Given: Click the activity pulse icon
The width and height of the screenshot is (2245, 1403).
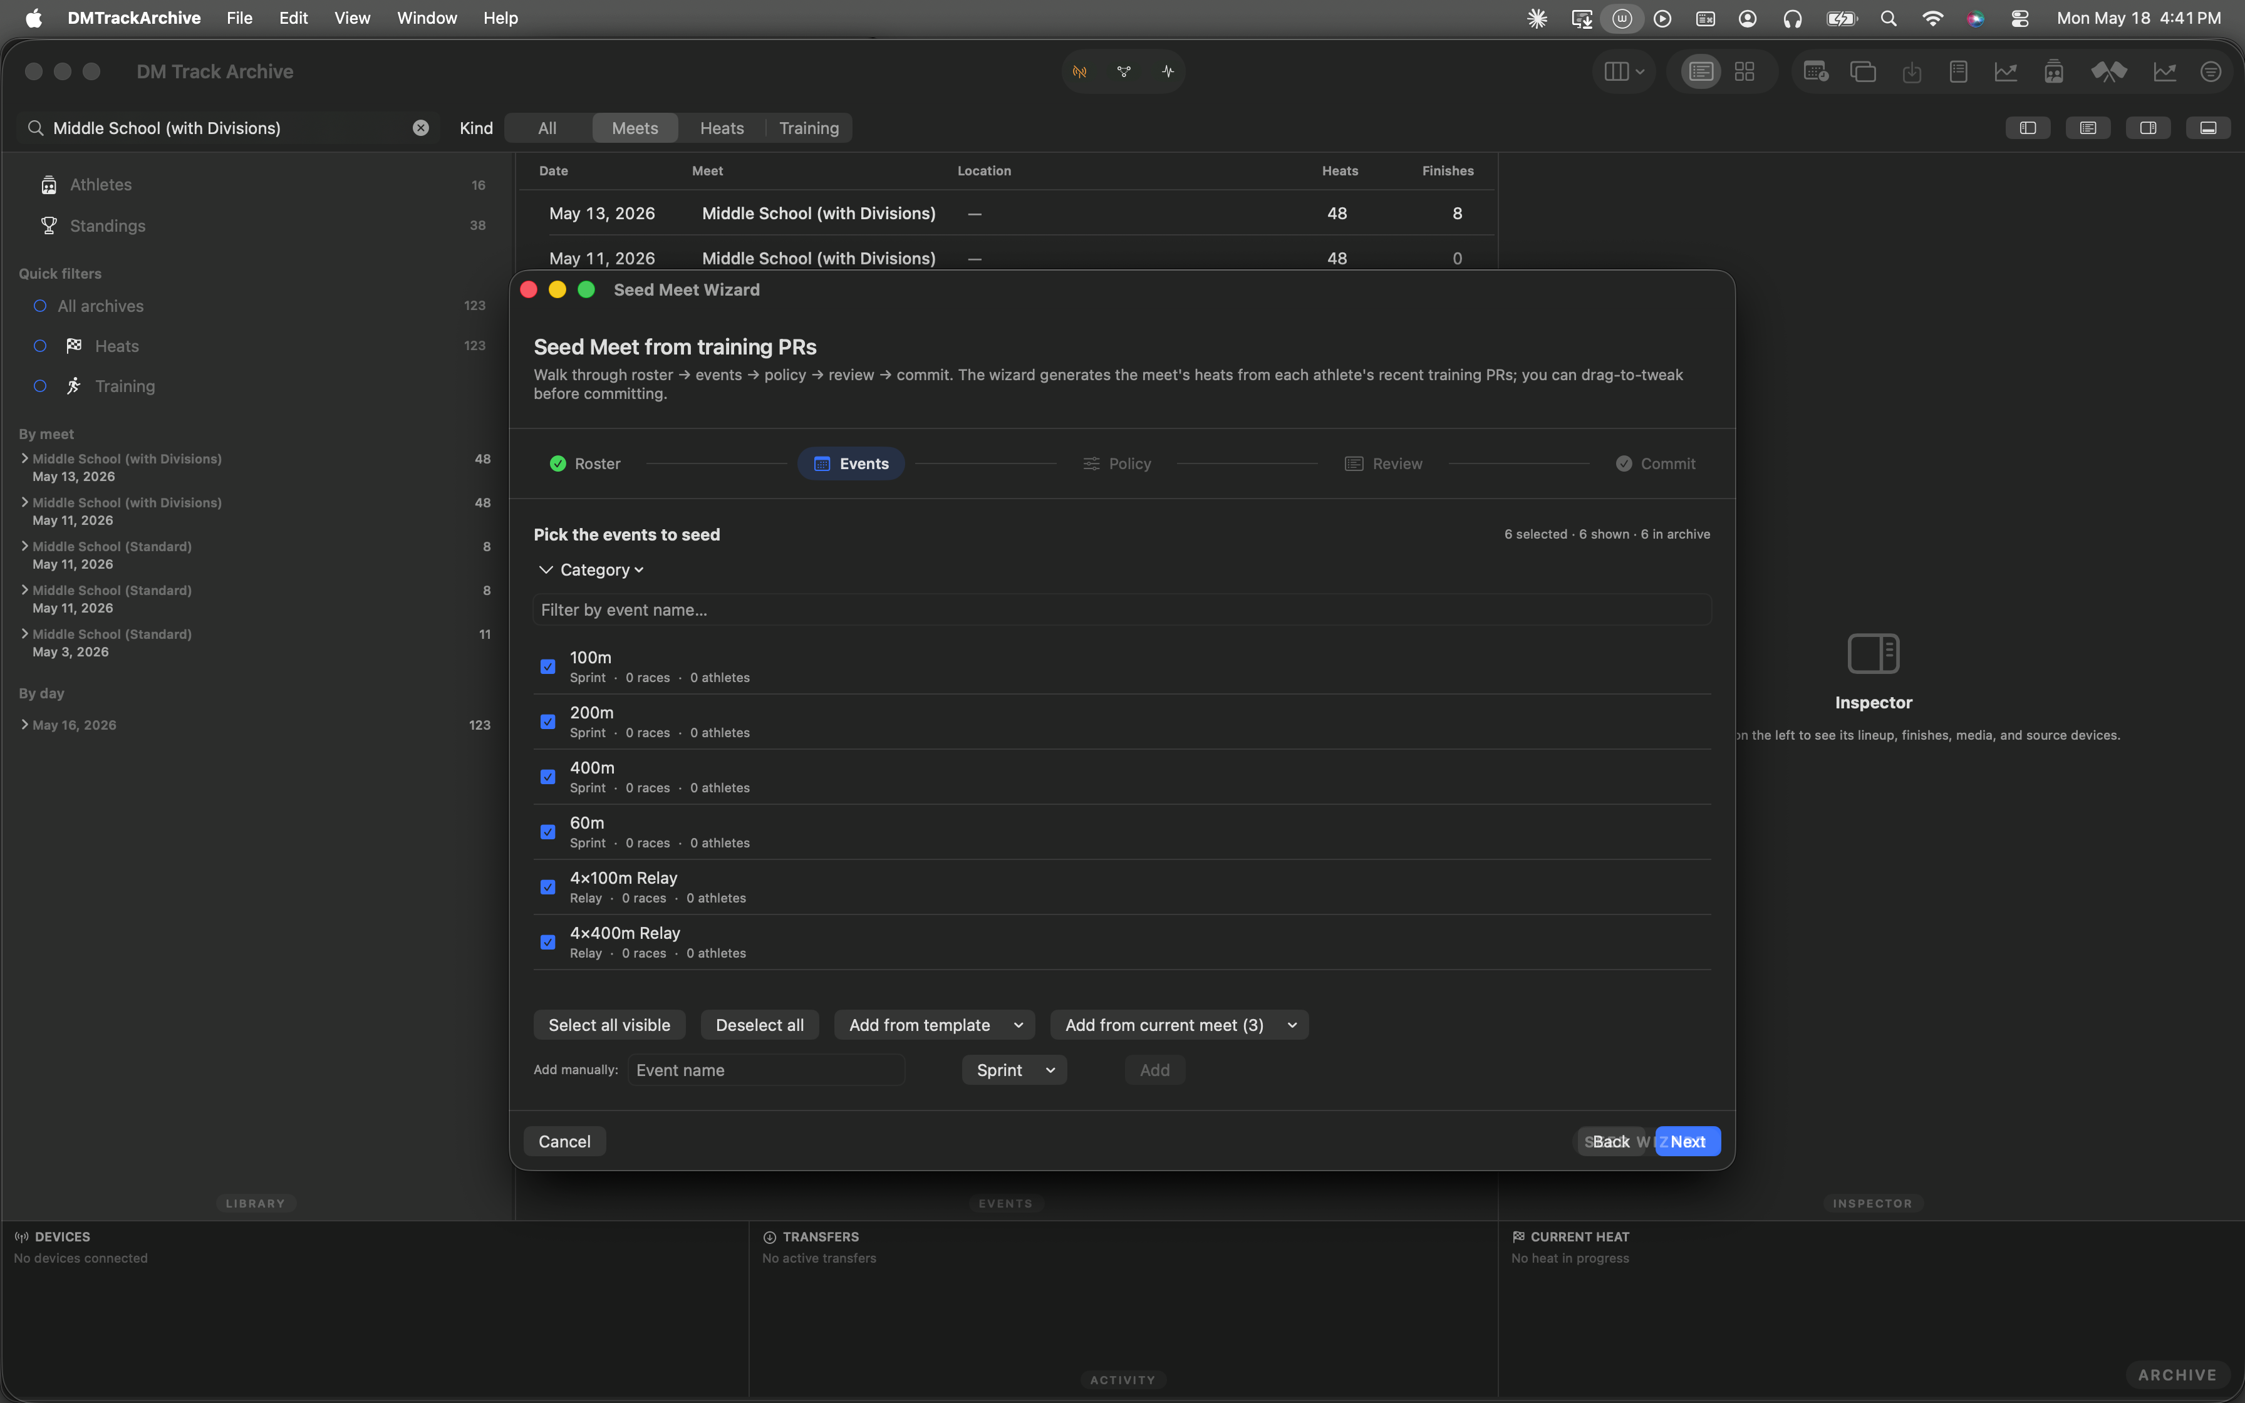Looking at the screenshot, I should (1167, 71).
